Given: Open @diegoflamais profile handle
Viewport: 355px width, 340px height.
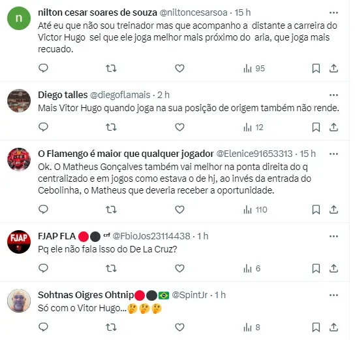Looking at the screenshot, I should (120, 95).
